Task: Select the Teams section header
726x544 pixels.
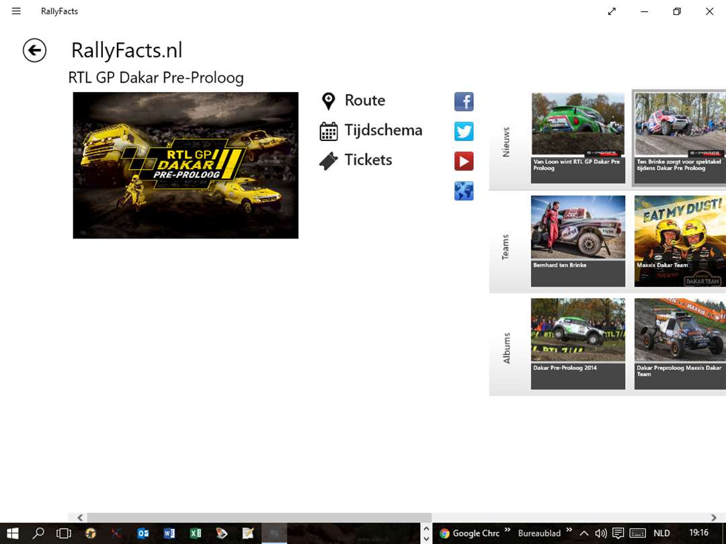Action: click(x=506, y=247)
